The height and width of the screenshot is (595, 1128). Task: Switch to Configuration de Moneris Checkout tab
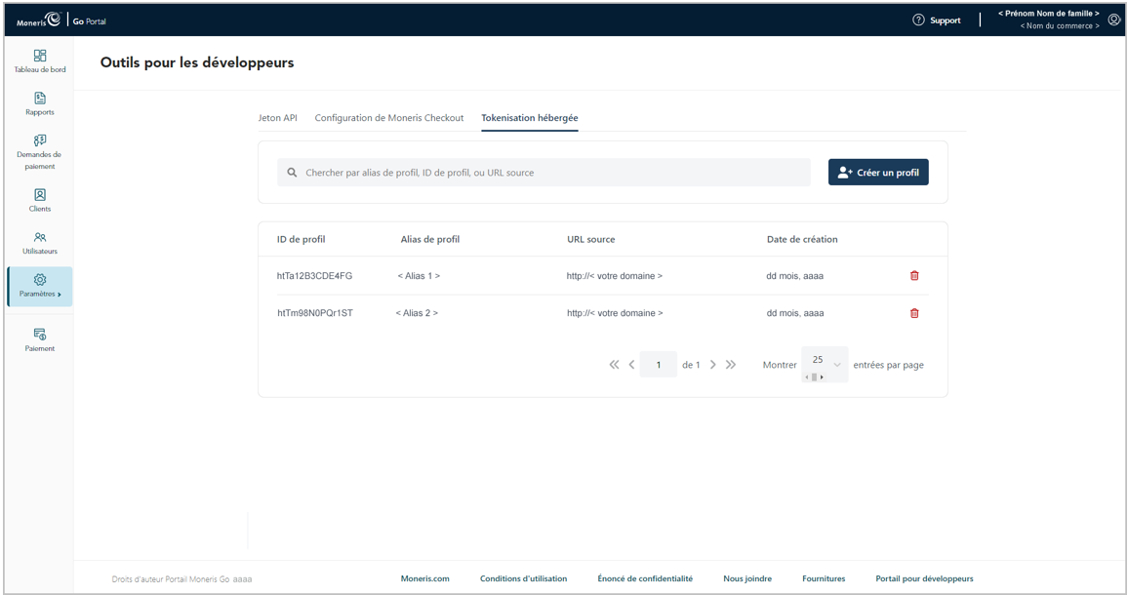point(388,118)
